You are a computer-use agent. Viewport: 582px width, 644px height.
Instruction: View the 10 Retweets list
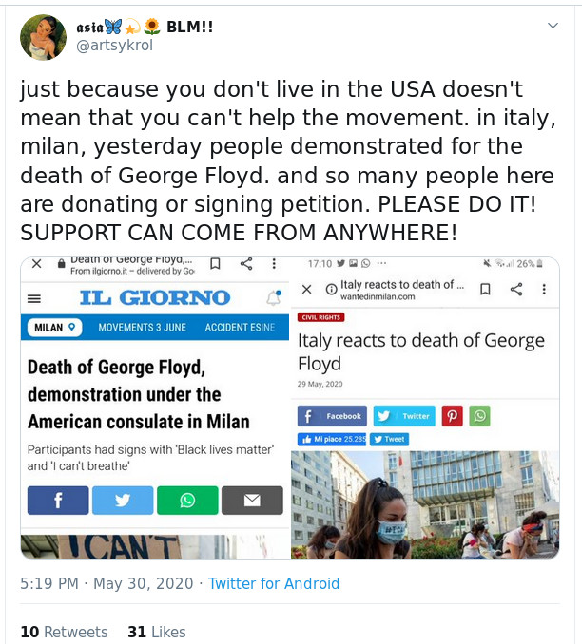point(64,632)
